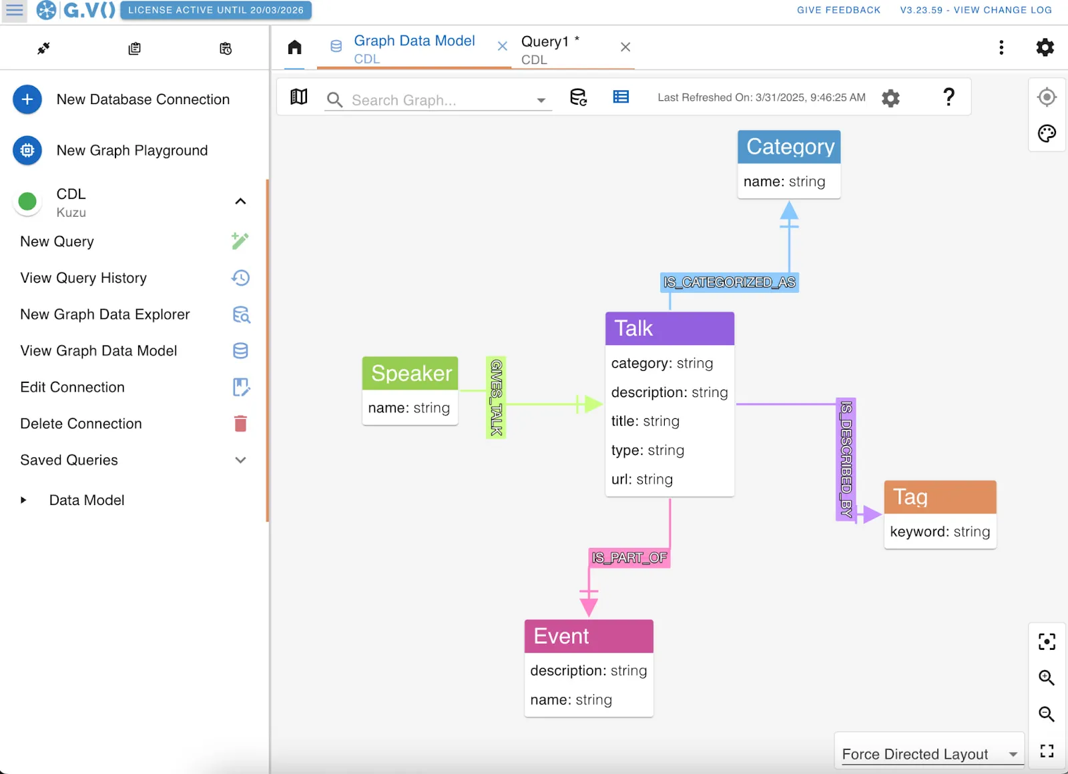Open graph settings gear beside refresh time
Screen dimensions: 1068x774
pos(890,98)
